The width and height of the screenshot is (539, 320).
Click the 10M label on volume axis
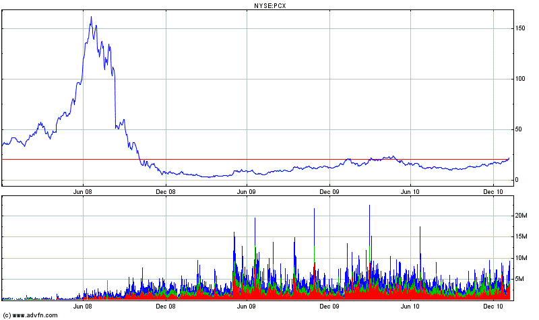(x=520, y=258)
